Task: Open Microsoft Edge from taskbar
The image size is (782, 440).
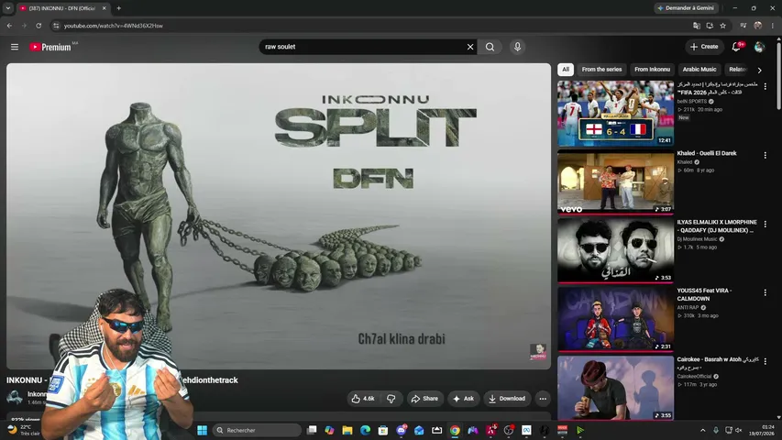Action: 365,430
